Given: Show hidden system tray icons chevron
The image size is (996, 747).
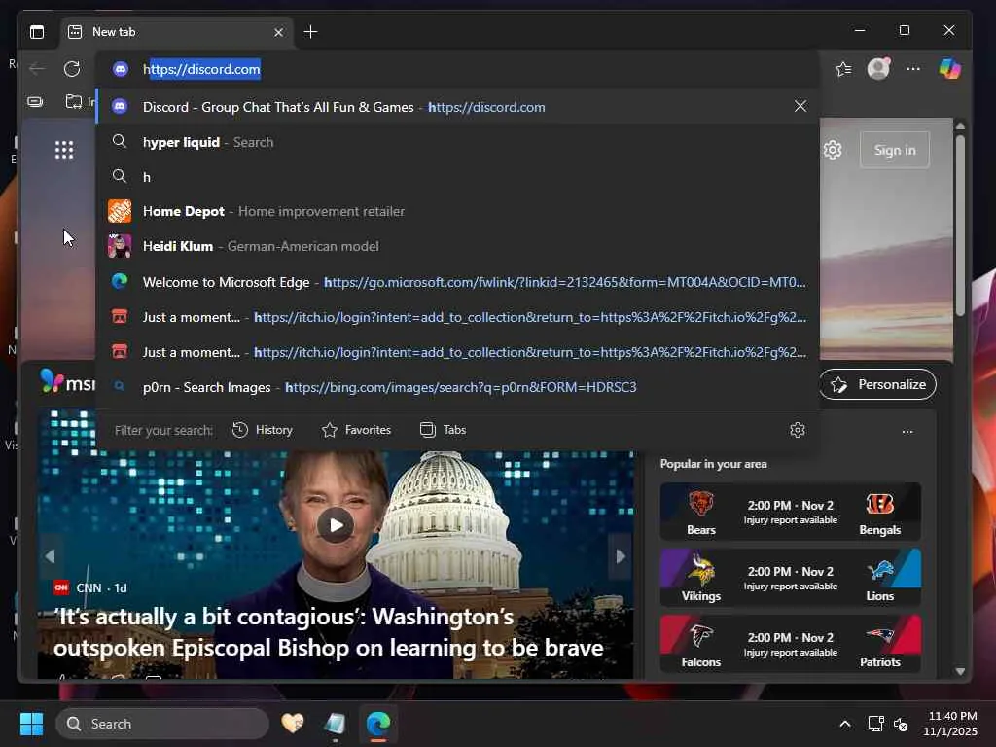Looking at the screenshot, I should pyautogui.click(x=845, y=724).
